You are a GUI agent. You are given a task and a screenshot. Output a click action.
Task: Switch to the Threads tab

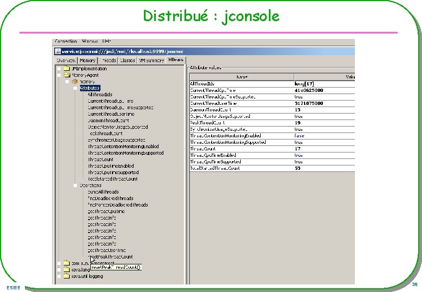(x=108, y=61)
